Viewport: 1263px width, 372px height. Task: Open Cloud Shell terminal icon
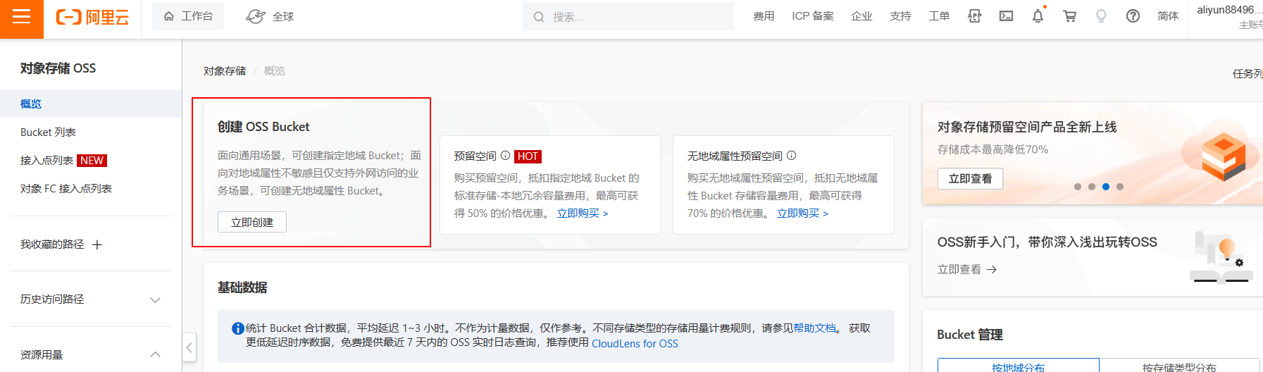pos(1006,16)
